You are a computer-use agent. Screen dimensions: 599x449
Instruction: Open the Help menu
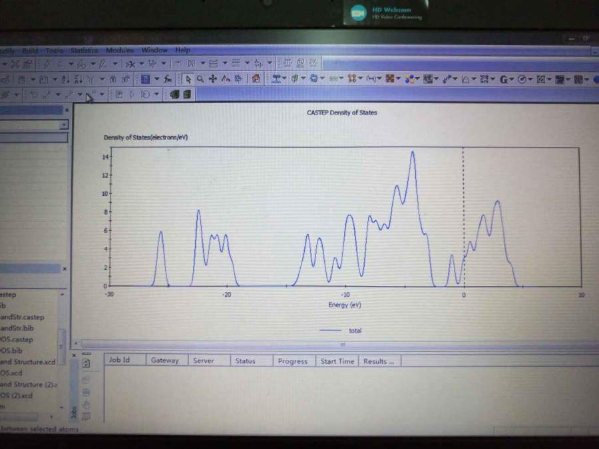182,50
